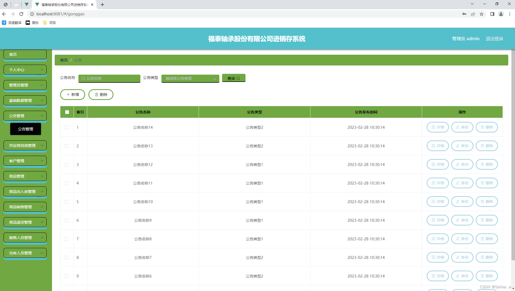Screen dimensions: 515x291
Task: Click 退出登录 to log out
Action: 495,39
